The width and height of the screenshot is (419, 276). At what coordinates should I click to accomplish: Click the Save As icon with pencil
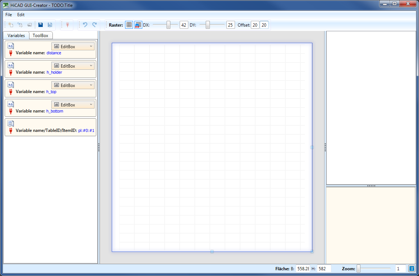click(50, 25)
